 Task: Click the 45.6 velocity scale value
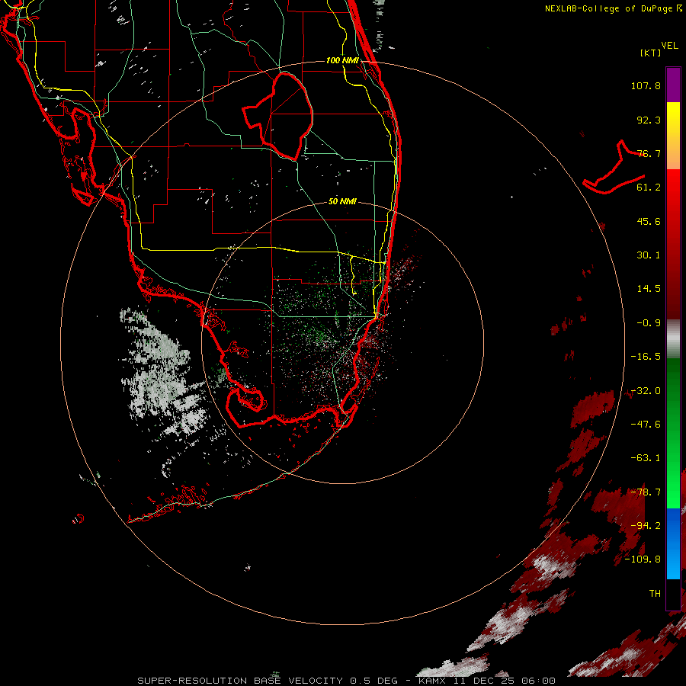tap(649, 221)
